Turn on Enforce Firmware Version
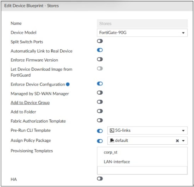This screenshot has width=194, height=187. 100,59
